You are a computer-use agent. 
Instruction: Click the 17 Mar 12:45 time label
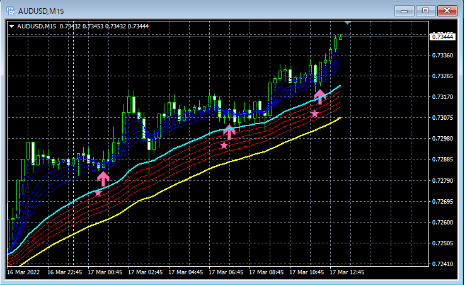point(347,272)
